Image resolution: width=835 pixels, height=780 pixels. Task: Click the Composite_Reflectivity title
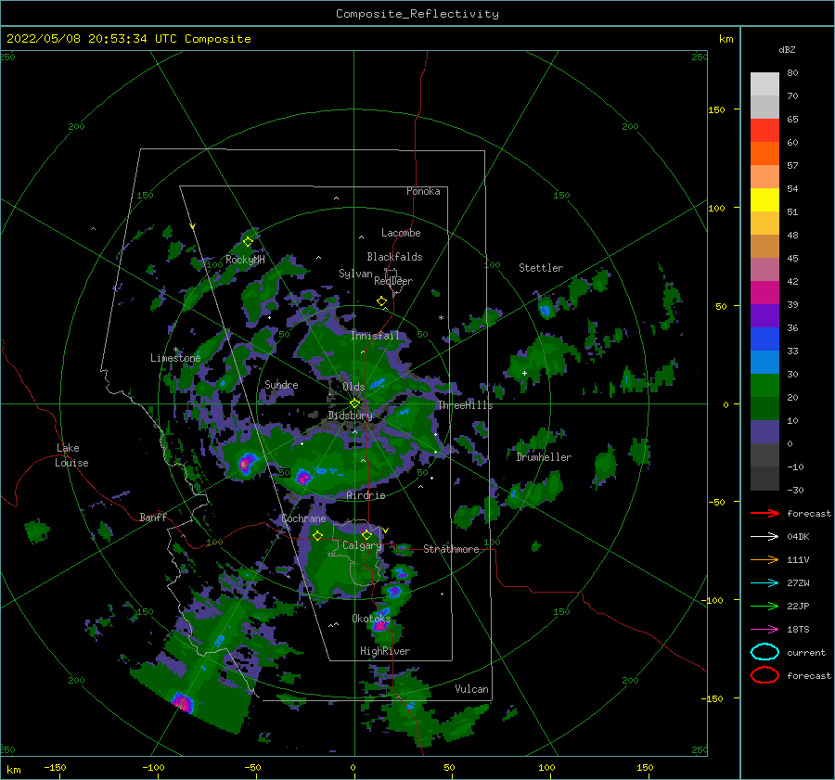click(x=417, y=14)
